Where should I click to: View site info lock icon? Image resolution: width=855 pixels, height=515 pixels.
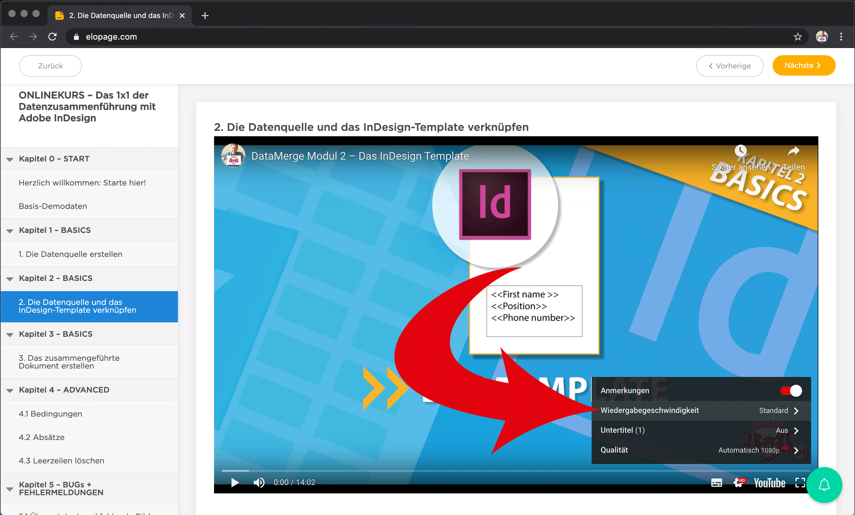click(x=76, y=37)
